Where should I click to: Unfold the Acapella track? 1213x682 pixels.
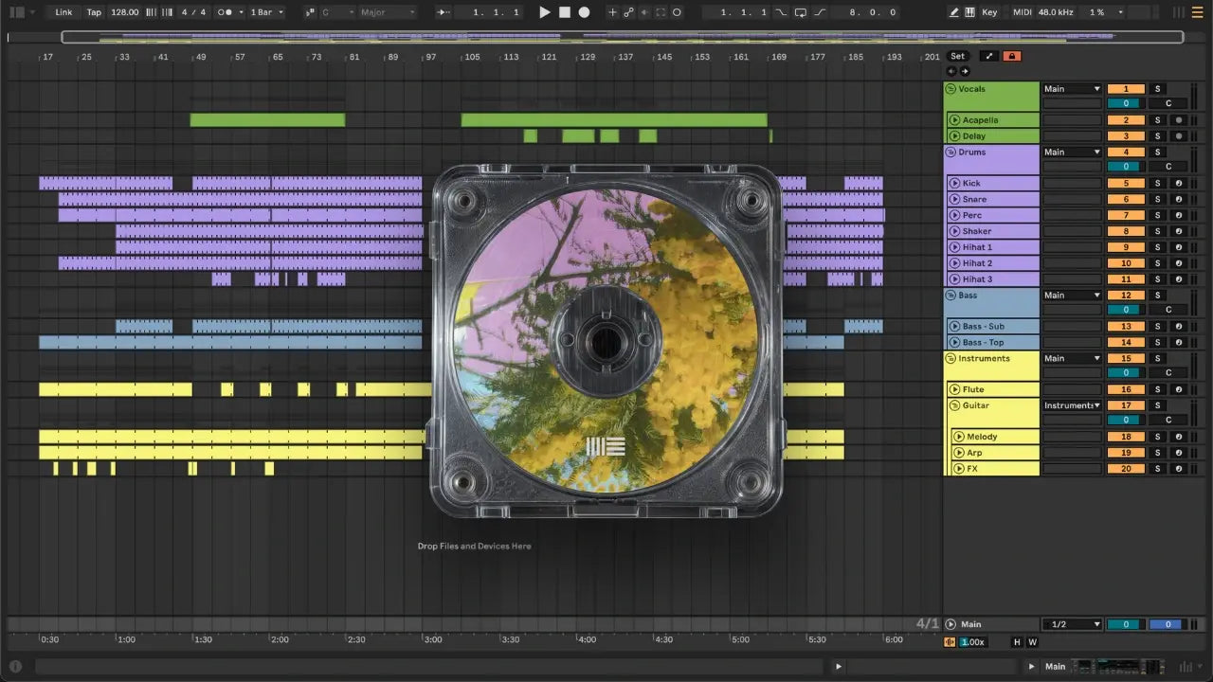pyautogui.click(x=955, y=120)
